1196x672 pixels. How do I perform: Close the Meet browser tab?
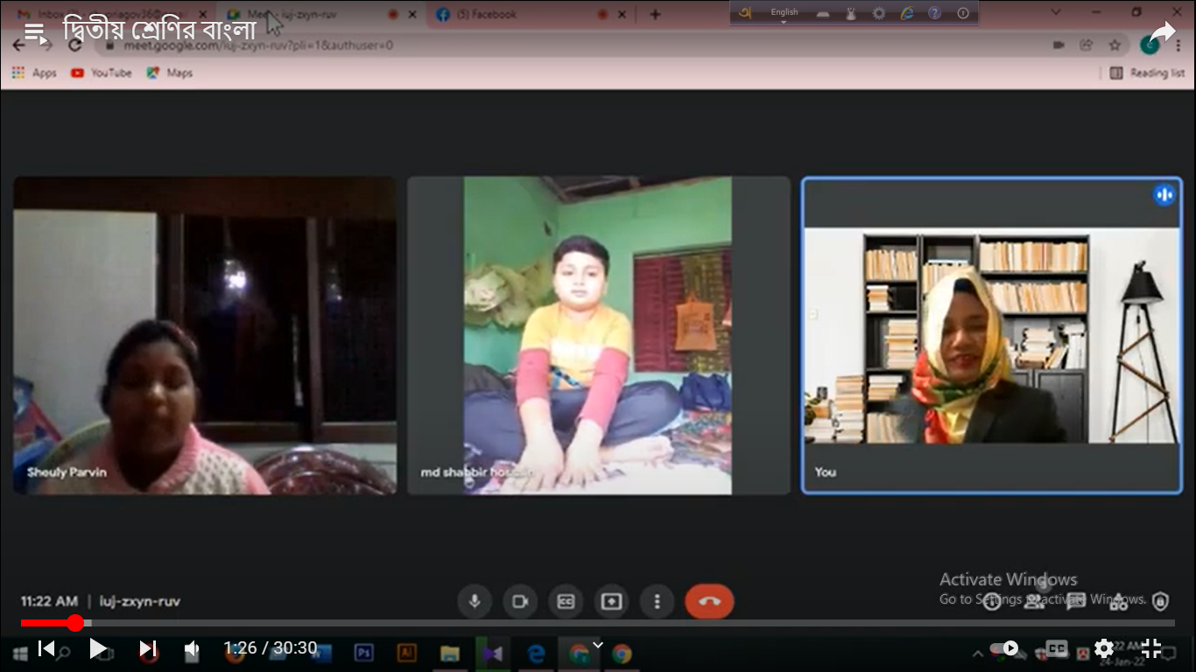(412, 15)
